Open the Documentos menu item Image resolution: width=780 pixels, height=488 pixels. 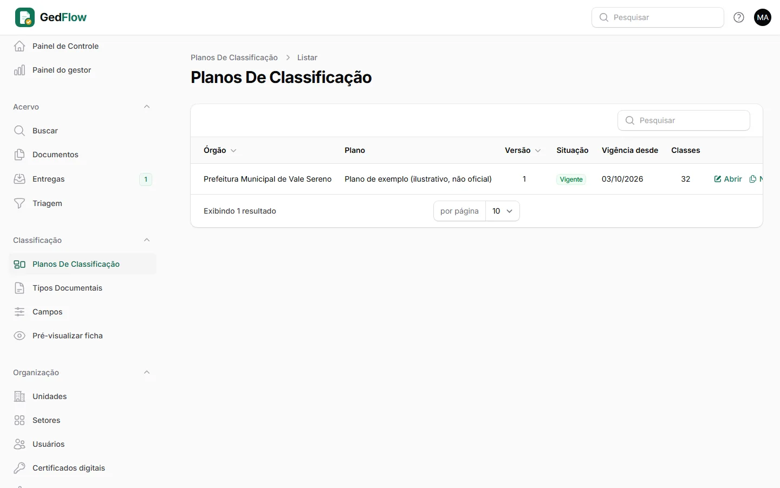point(82,155)
